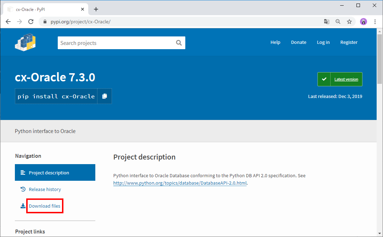This screenshot has width=383, height=237.
Task: Open the Chrome three-dot menu
Action: click(x=375, y=22)
